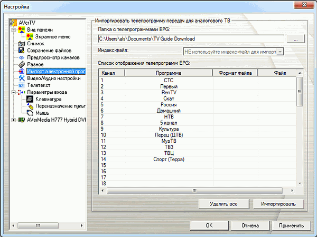Click the Сохранение файлов disk icon
Viewport: 317px width, 237px height.
tap(22, 51)
